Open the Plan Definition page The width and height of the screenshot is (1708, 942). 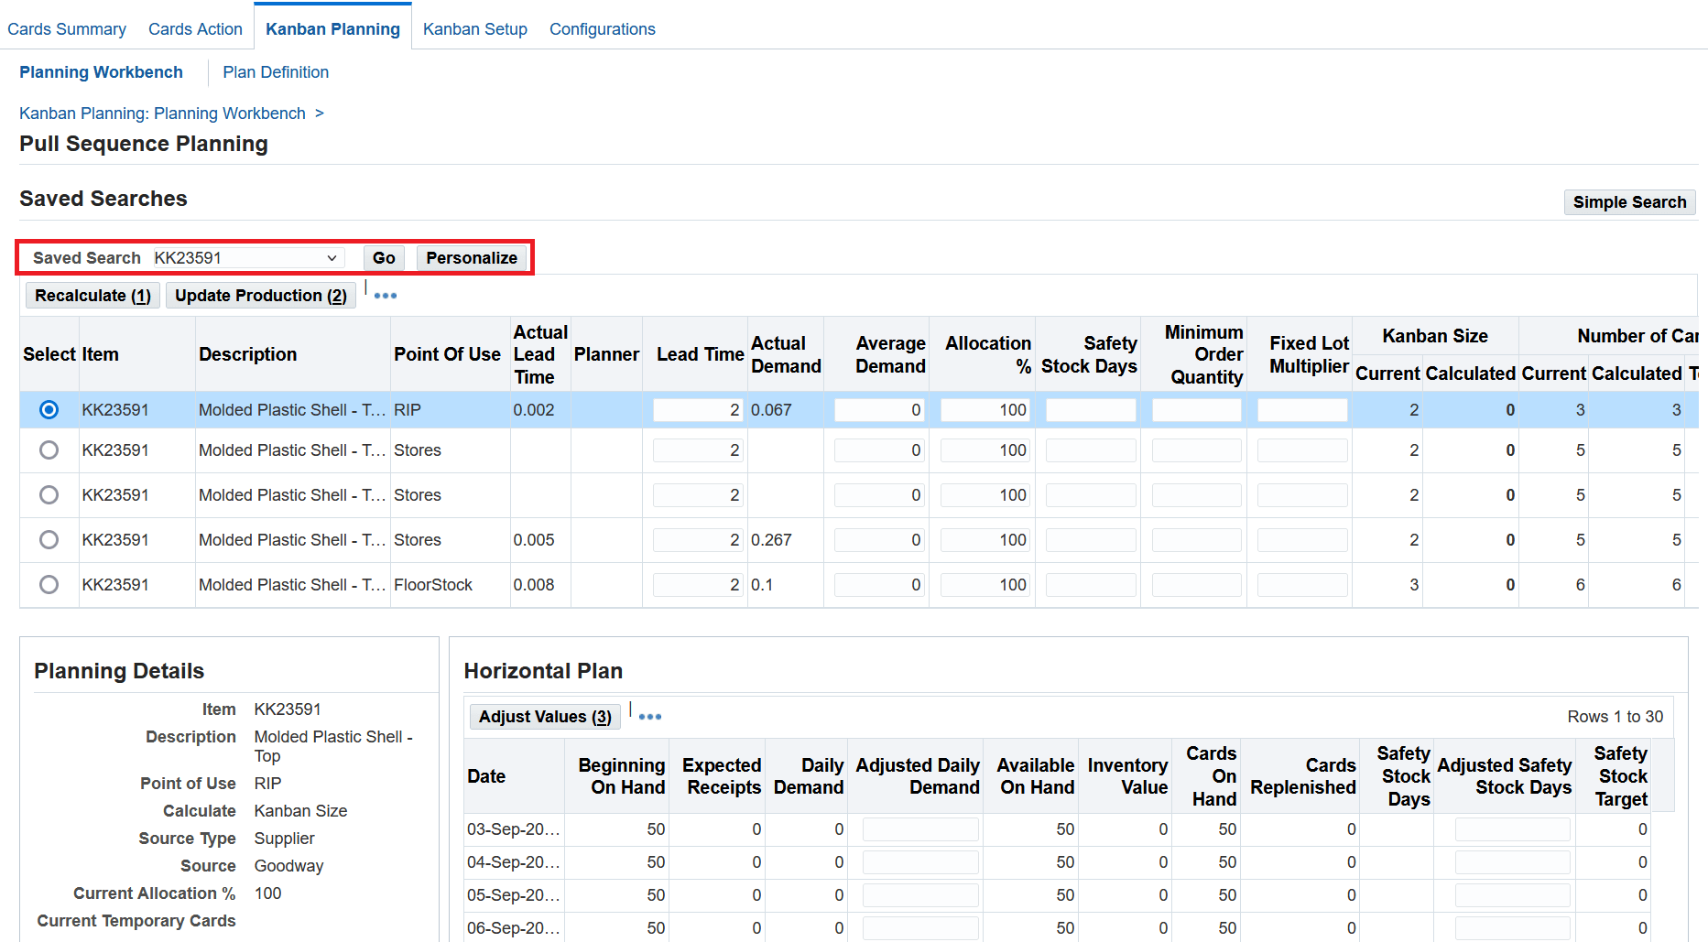275,72
